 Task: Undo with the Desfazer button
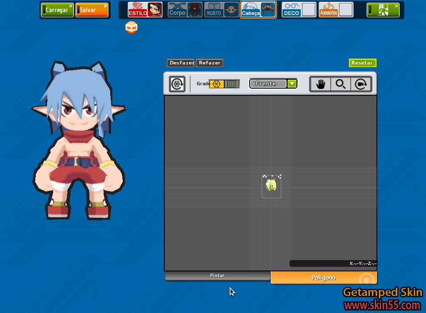coord(181,63)
